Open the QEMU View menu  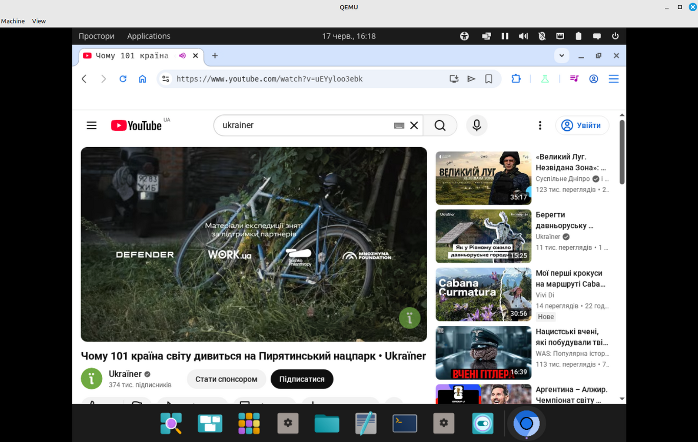[x=39, y=21]
